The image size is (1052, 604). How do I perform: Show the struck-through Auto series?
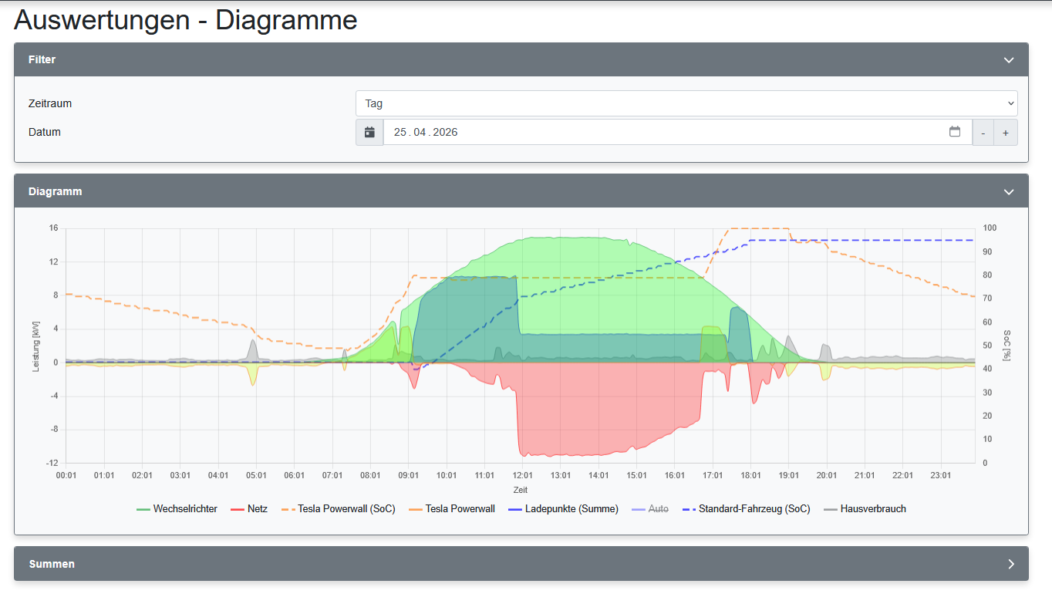click(658, 509)
